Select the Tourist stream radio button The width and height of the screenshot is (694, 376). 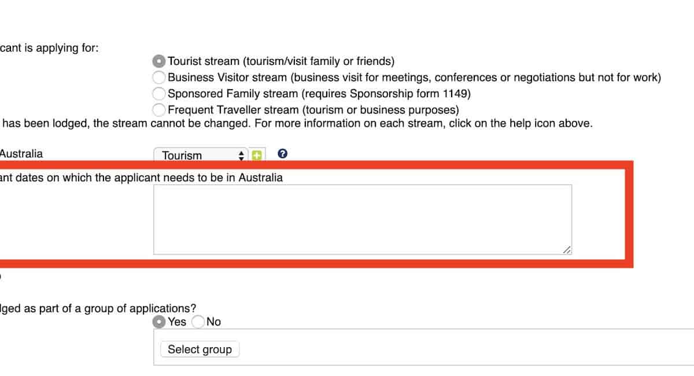pos(158,61)
